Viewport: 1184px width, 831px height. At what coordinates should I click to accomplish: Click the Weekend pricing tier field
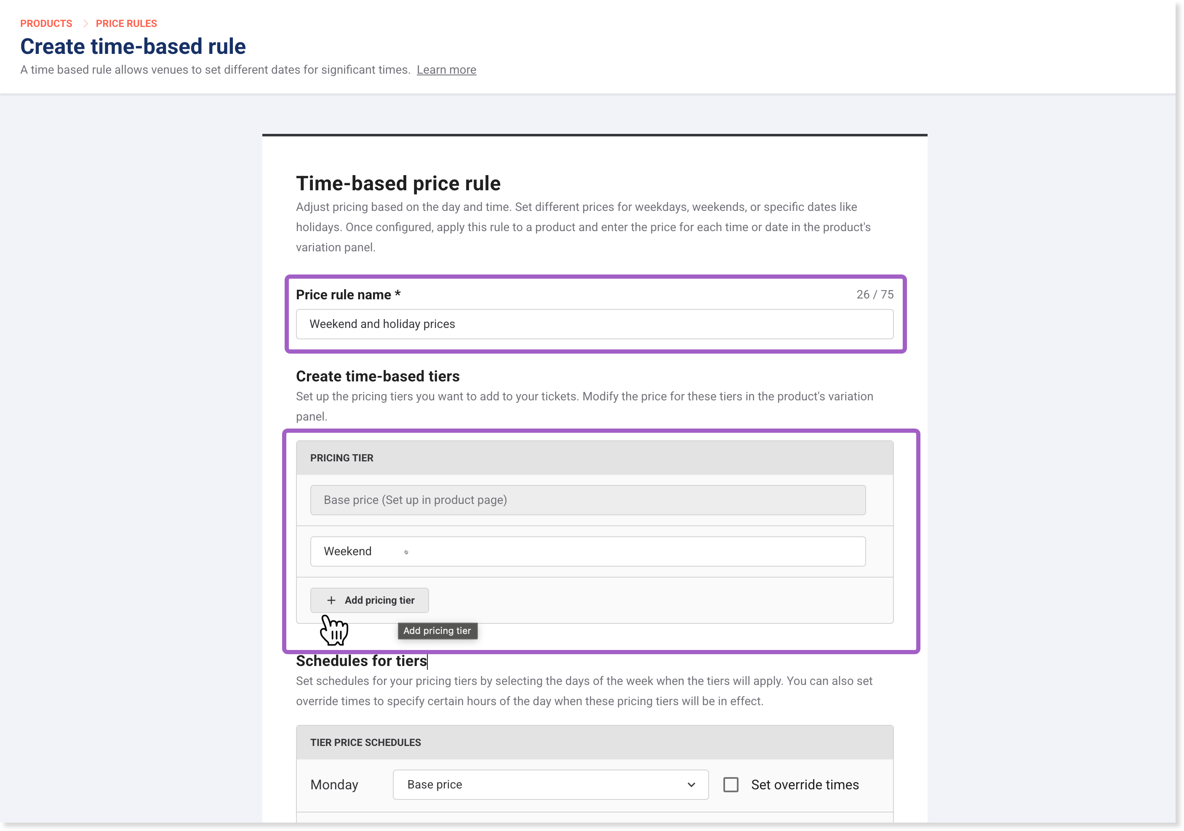coord(588,551)
